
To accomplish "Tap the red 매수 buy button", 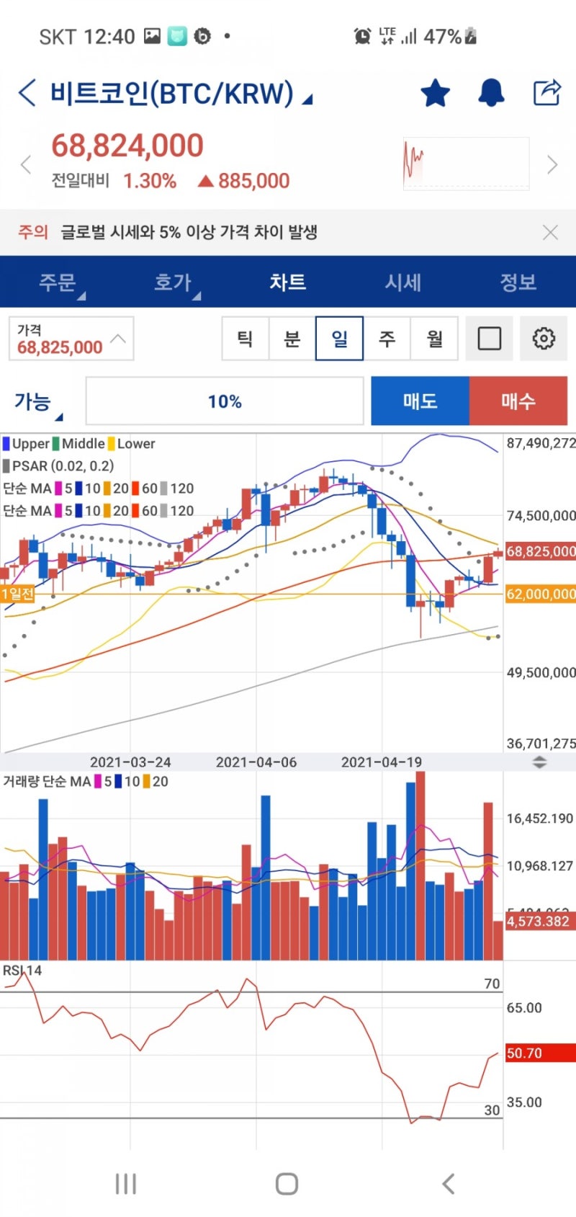I will [518, 401].
